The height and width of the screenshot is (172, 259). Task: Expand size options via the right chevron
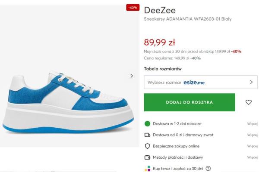coord(251,82)
